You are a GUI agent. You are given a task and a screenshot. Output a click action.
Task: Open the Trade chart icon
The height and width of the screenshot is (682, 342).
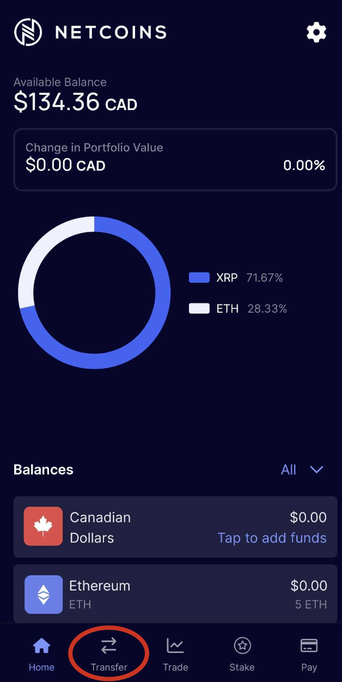pos(175,646)
